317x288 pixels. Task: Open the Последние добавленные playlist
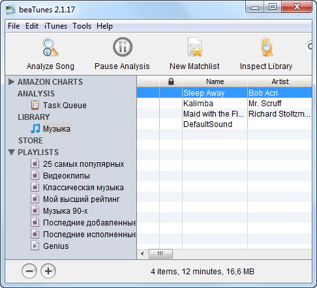(89, 222)
